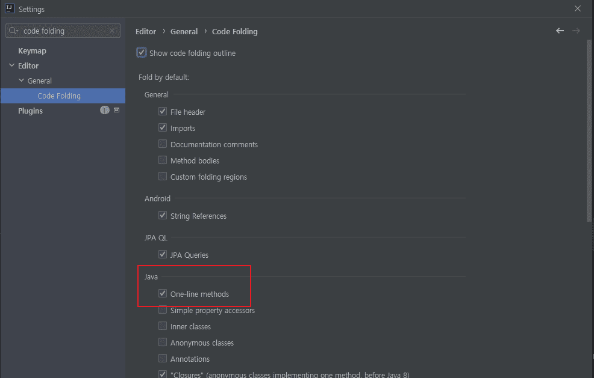Disable One-line methods folding
Image resolution: width=594 pixels, height=378 pixels.
163,294
